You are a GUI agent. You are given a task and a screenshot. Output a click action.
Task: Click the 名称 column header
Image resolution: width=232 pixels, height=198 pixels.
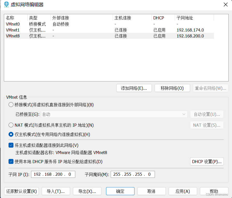tap(16, 18)
